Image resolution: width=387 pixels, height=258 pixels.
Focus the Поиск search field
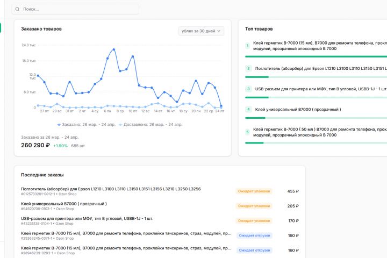click(75, 9)
